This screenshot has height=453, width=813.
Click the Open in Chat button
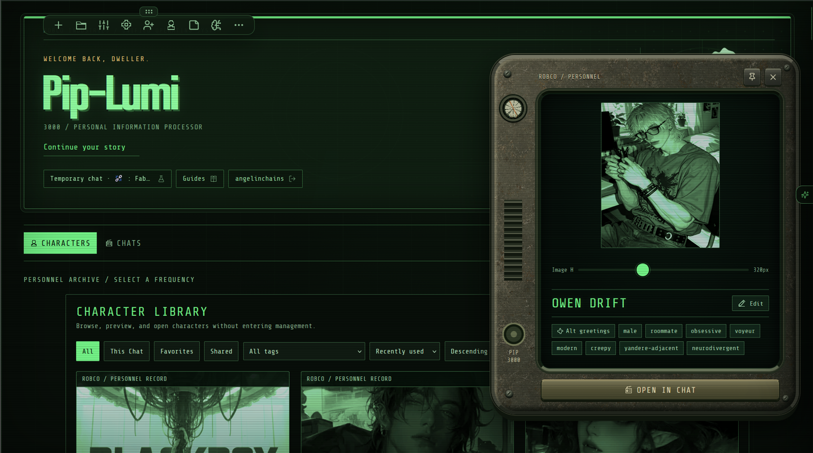660,390
